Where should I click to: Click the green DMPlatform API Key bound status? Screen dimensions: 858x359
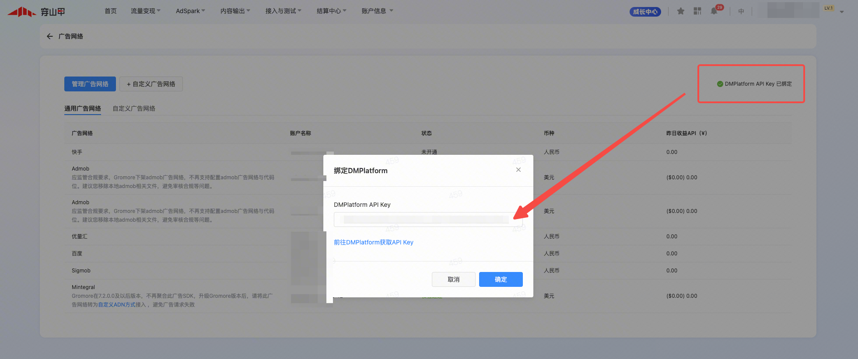tap(754, 84)
